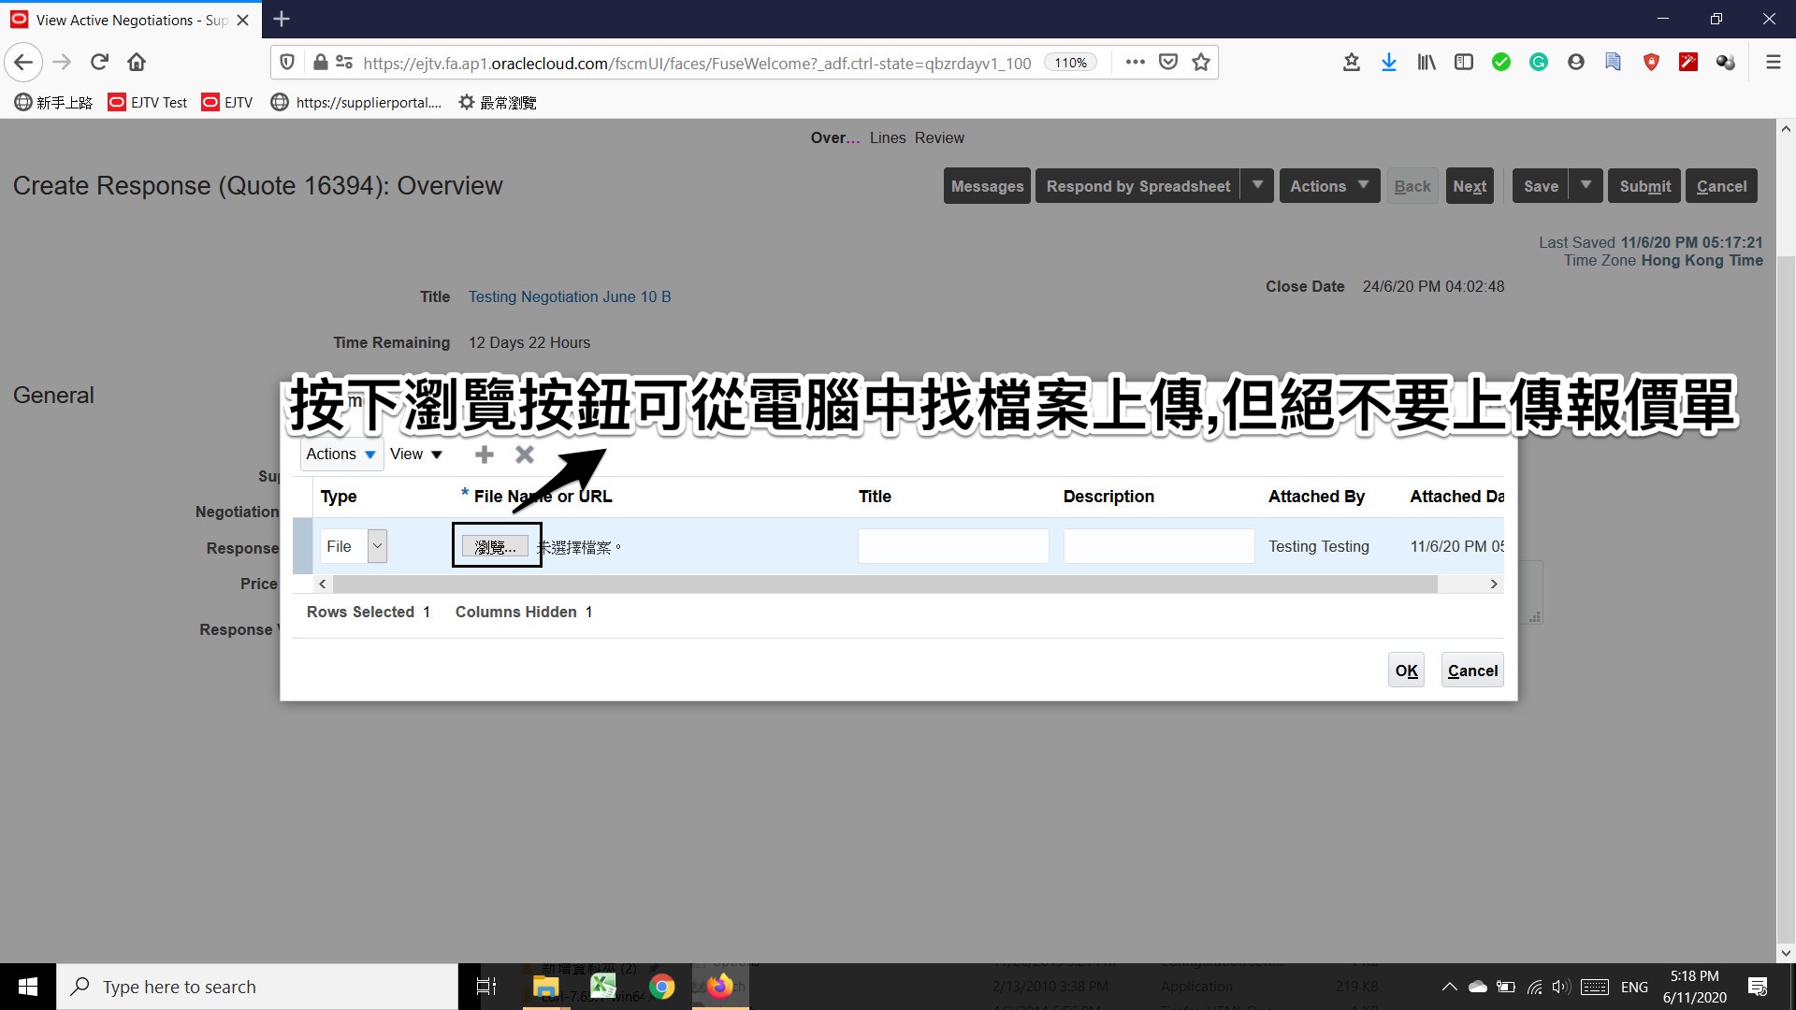This screenshot has height=1010, width=1796.
Task: Click the red shield extension icon
Action: point(1651,63)
